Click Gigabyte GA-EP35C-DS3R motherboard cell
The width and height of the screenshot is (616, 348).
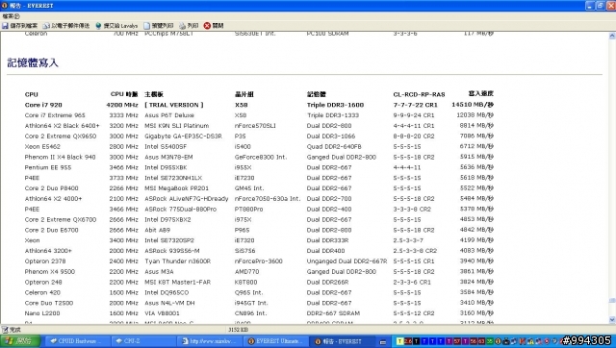click(x=183, y=137)
